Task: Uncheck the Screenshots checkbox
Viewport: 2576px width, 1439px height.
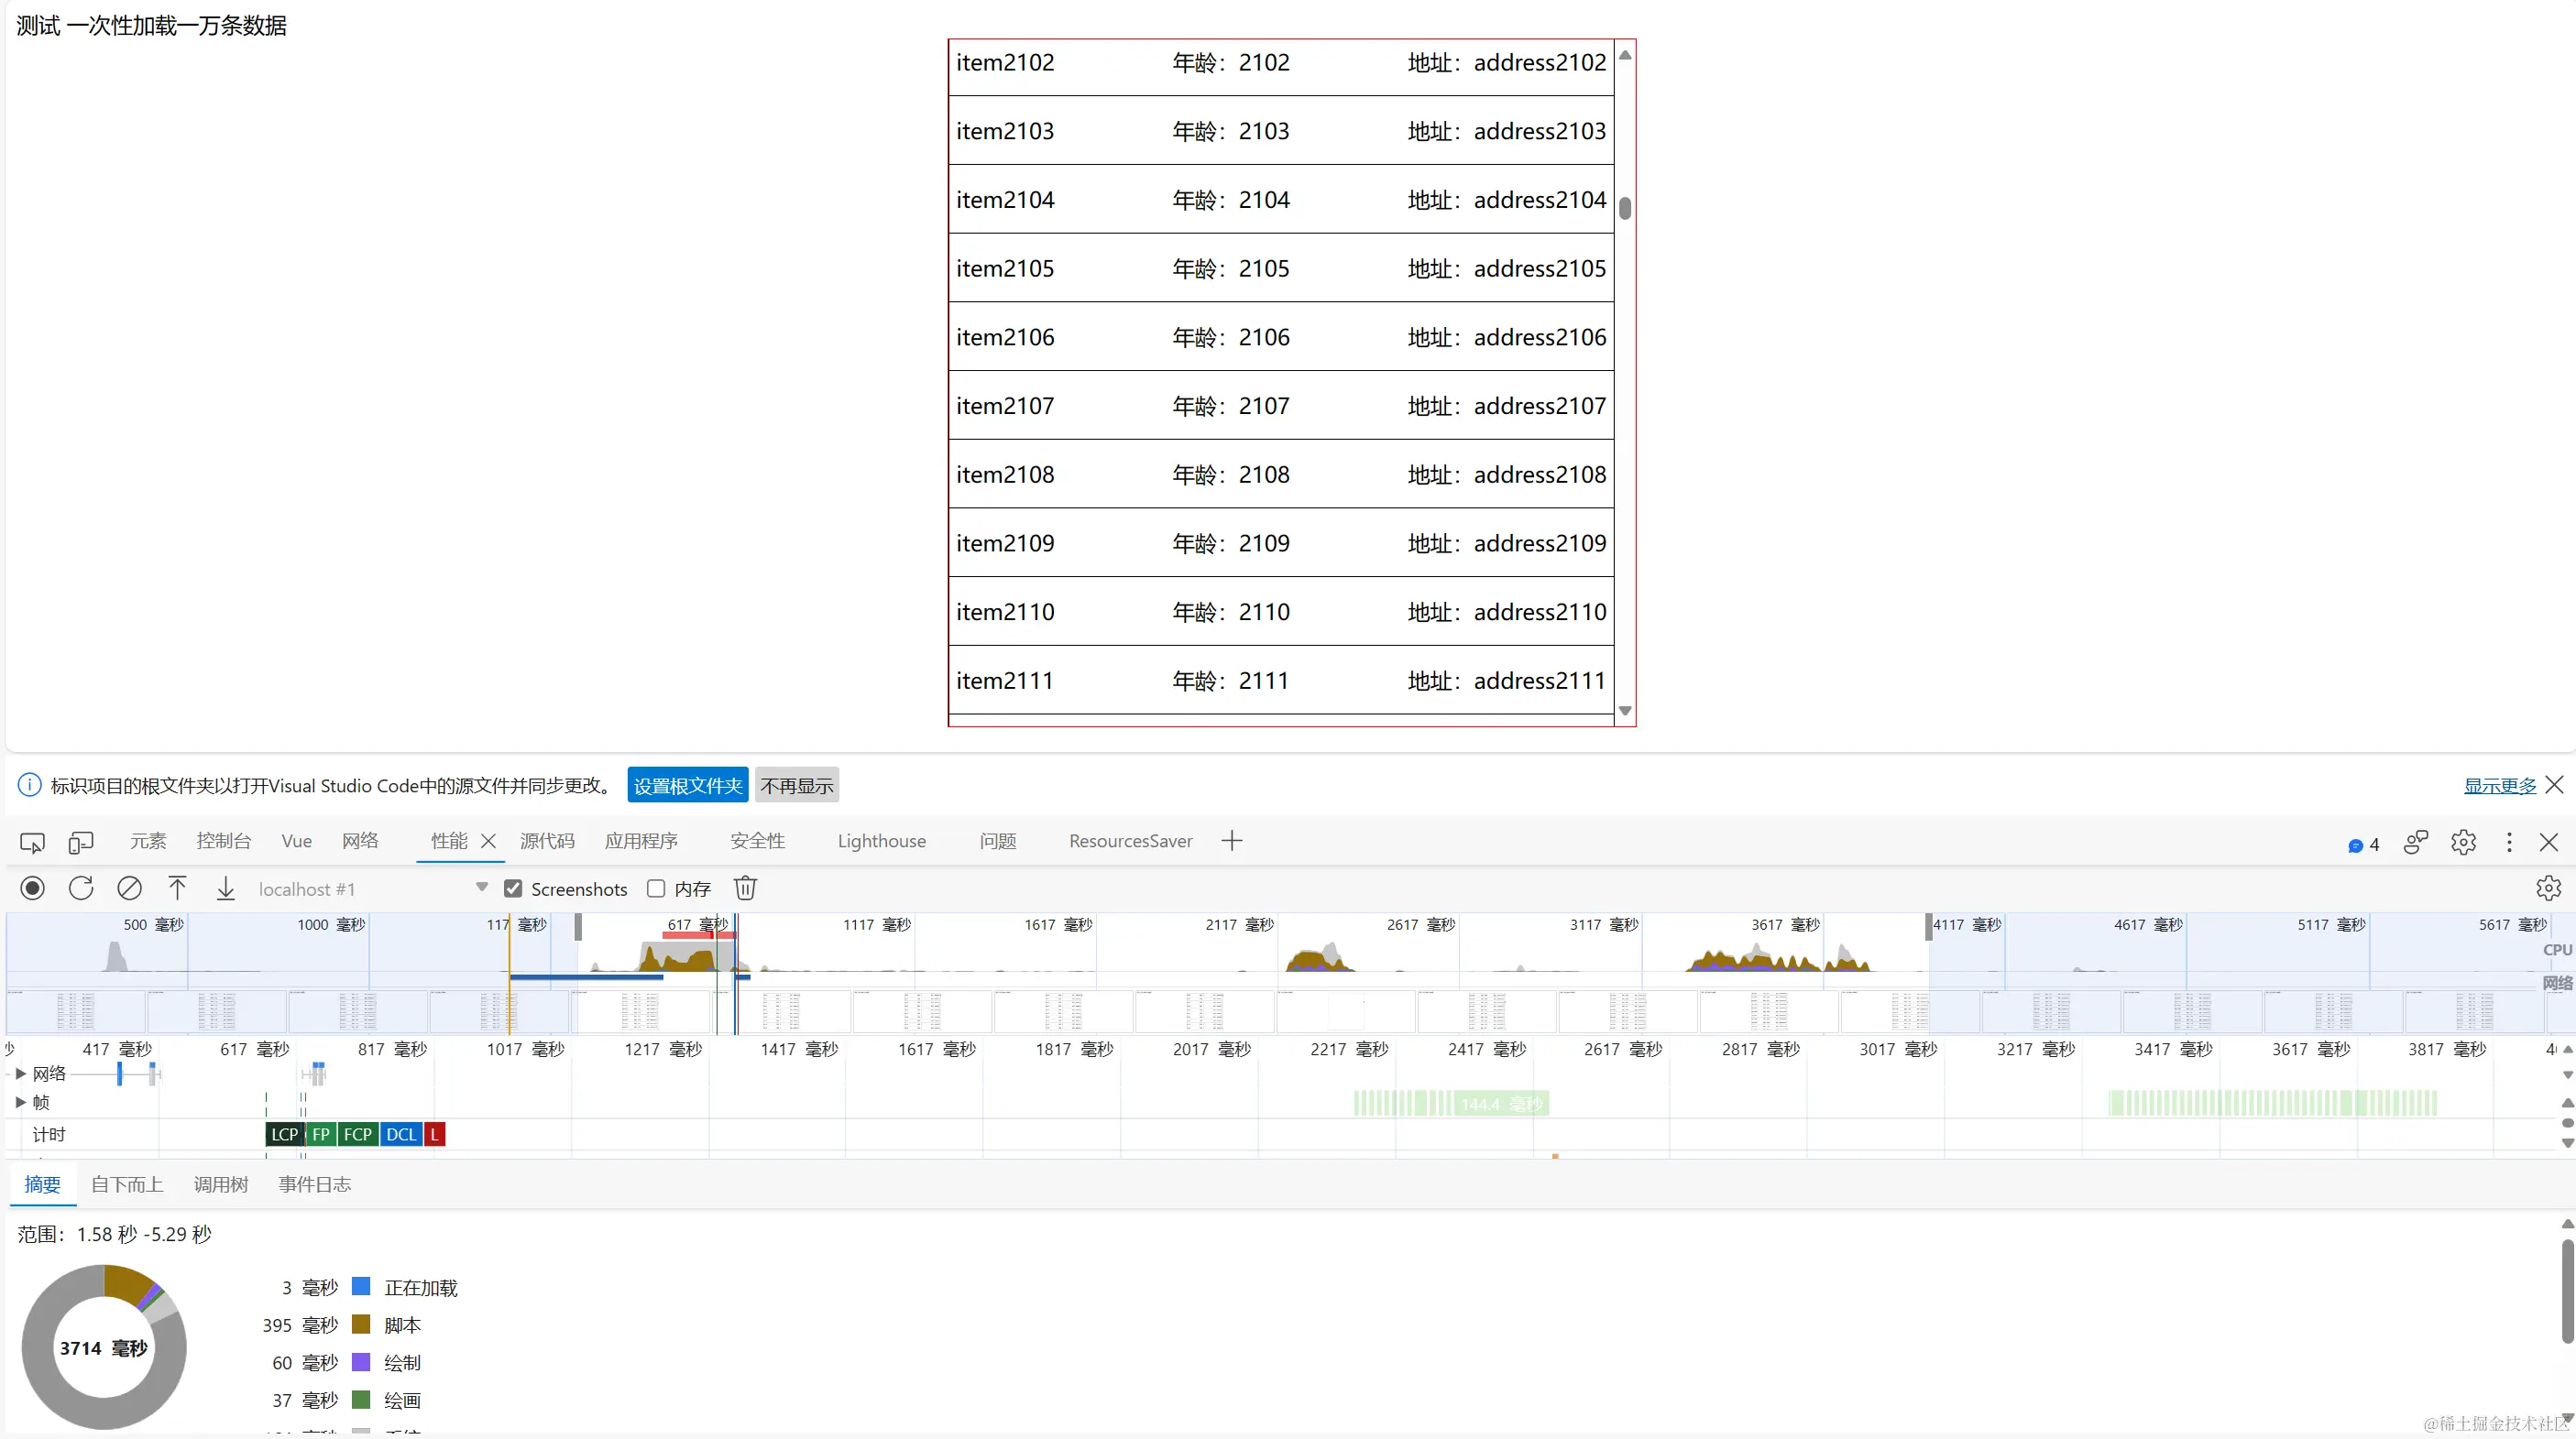Action: [x=513, y=888]
